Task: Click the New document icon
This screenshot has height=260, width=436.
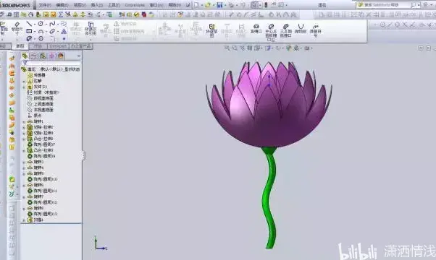Action: pyautogui.click(x=196, y=5)
